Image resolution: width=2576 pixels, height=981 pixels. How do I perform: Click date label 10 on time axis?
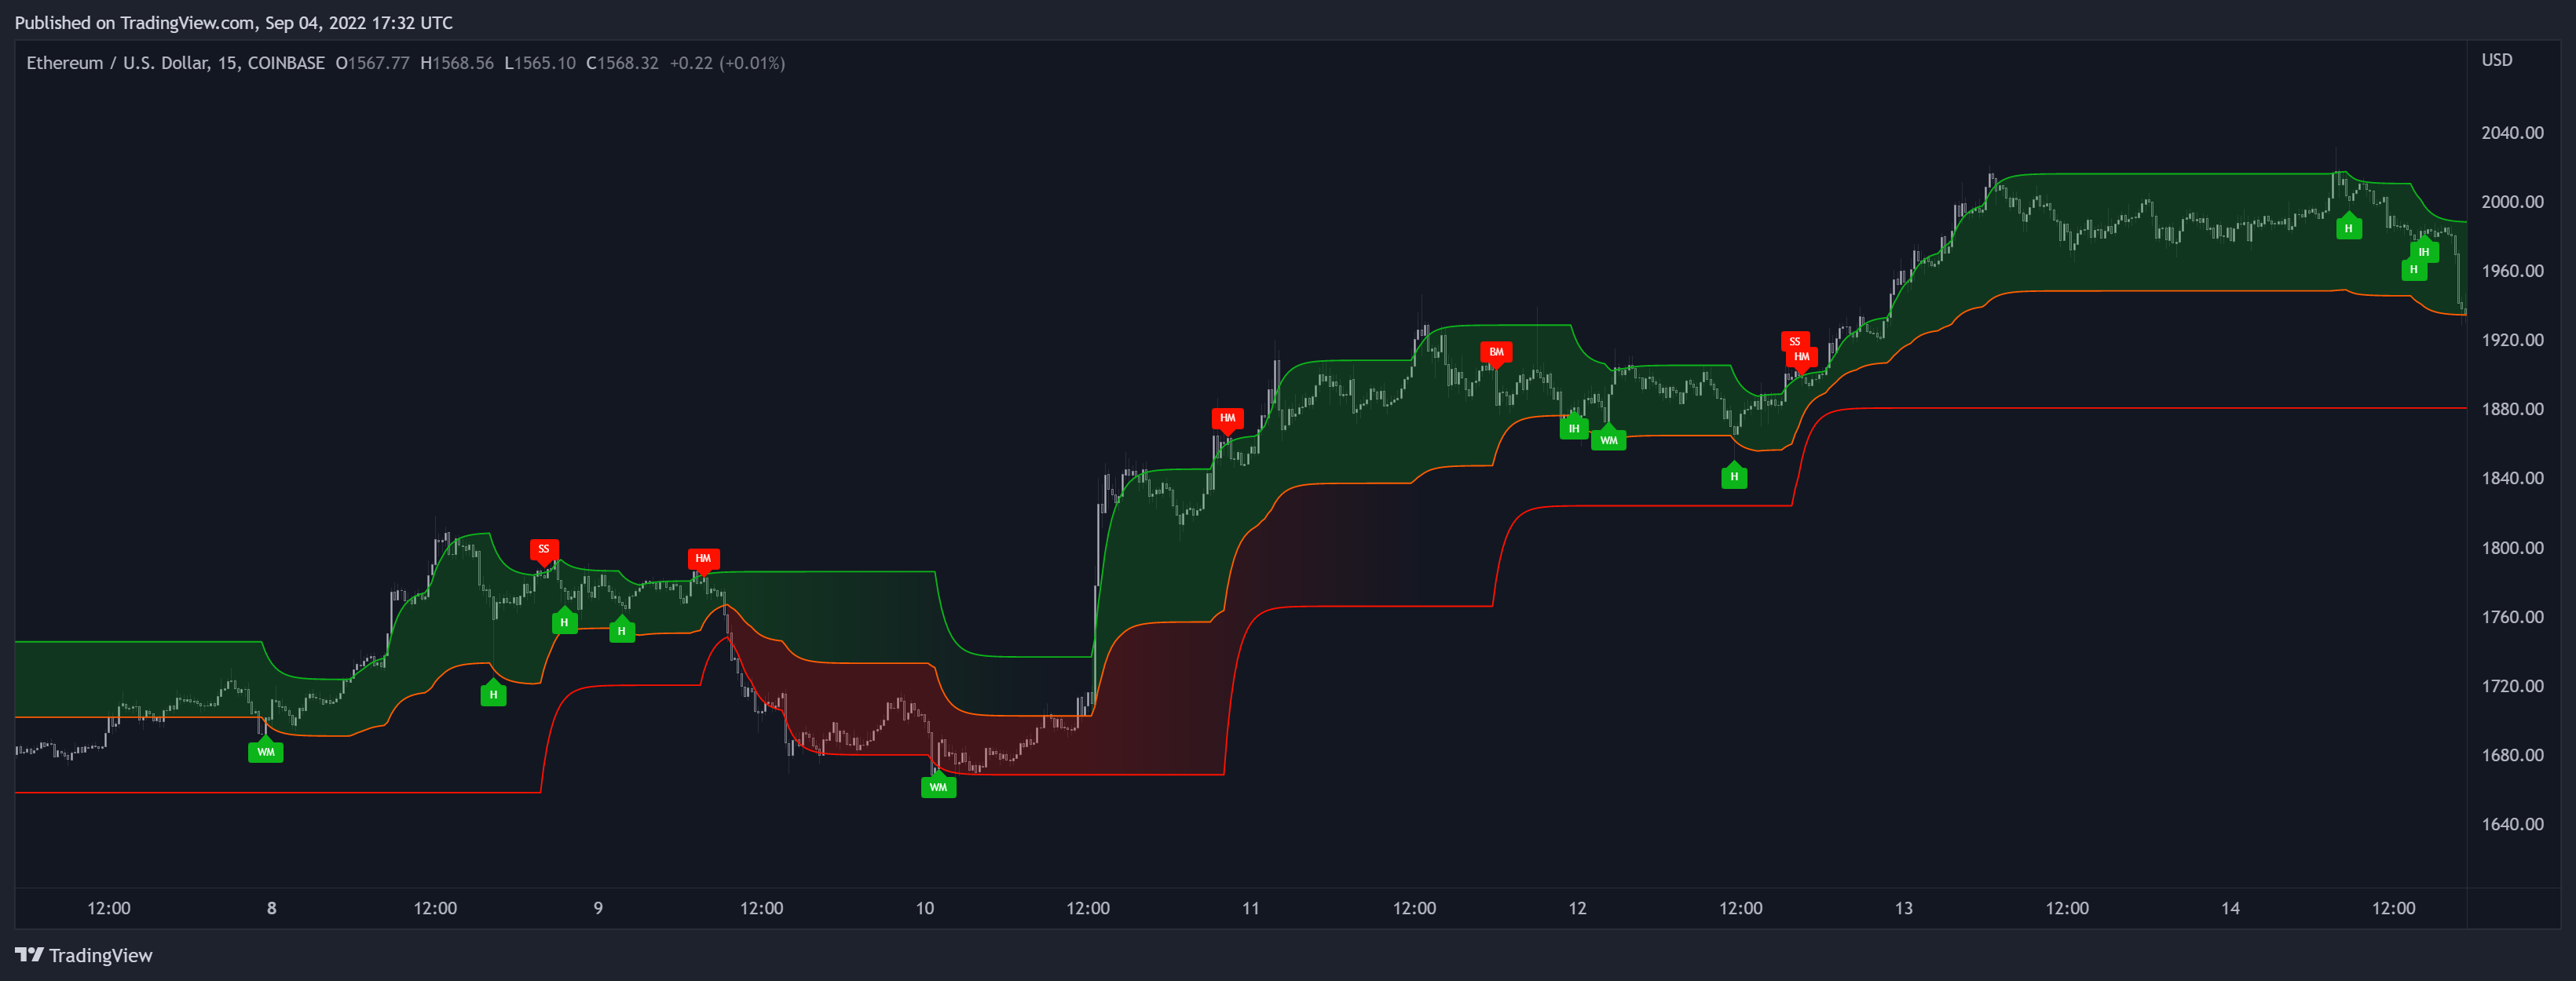925,908
